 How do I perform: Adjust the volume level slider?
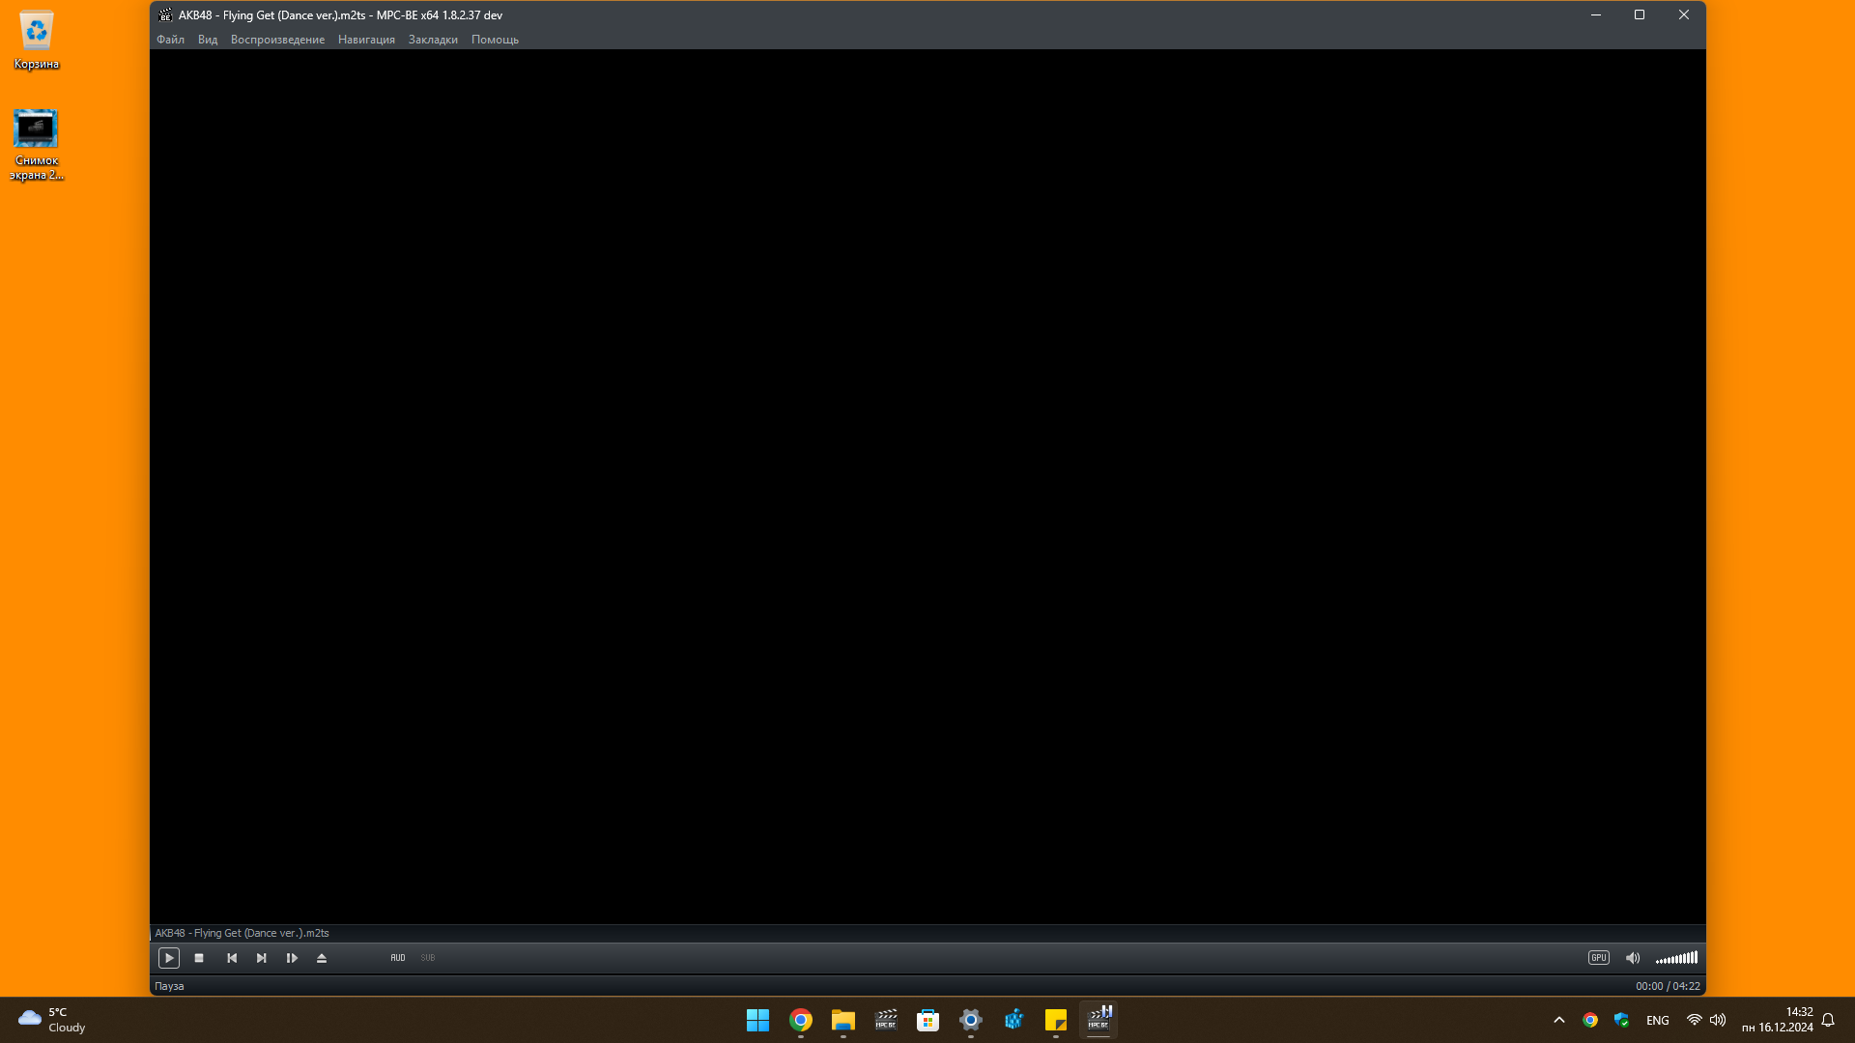[1676, 958]
